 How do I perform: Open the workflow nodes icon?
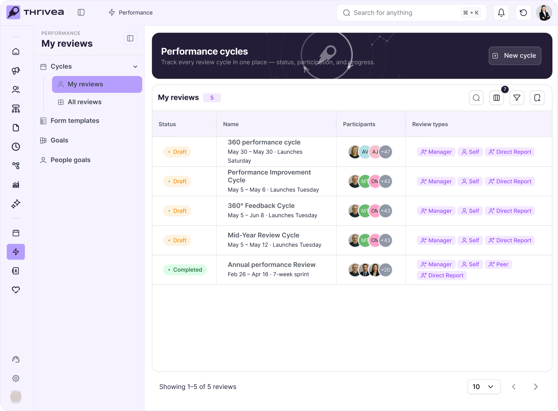coord(16,166)
